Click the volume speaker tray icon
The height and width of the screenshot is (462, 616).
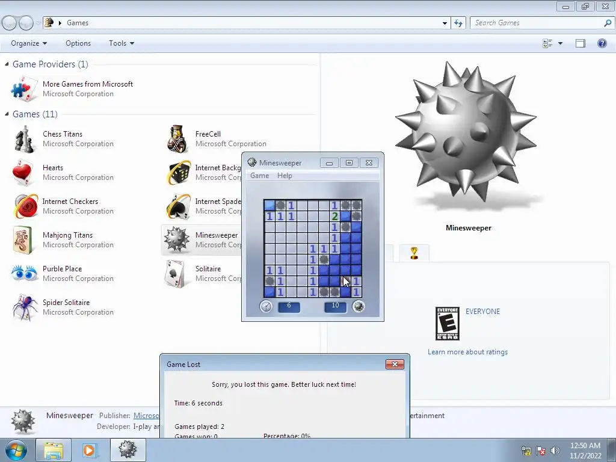pyautogui.click(x=555, y=451)
